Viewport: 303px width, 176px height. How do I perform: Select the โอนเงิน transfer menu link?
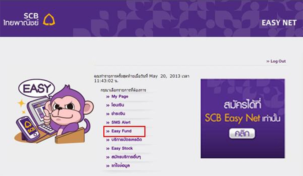(118, 105)
